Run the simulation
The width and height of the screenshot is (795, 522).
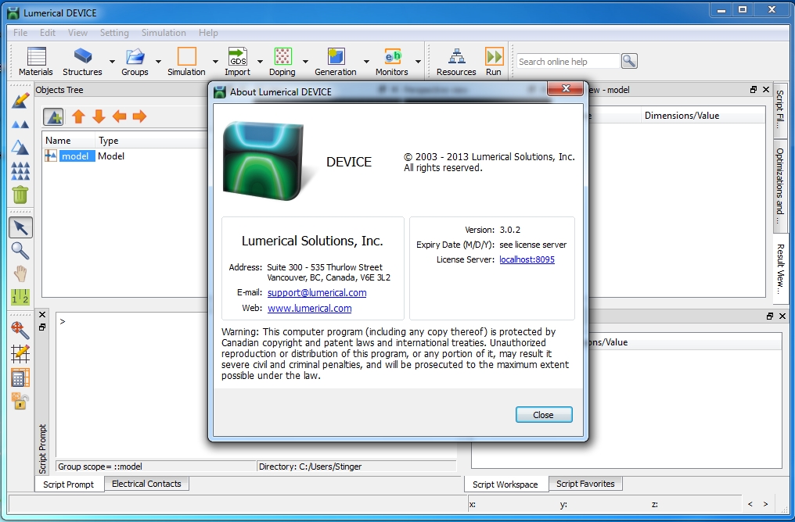(x=494, y=61)
